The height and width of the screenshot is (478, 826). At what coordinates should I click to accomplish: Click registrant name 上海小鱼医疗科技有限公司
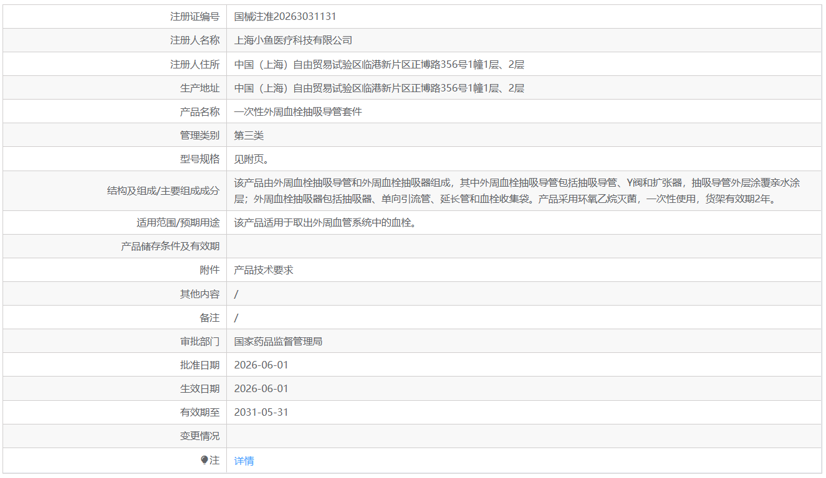(293, 40)
